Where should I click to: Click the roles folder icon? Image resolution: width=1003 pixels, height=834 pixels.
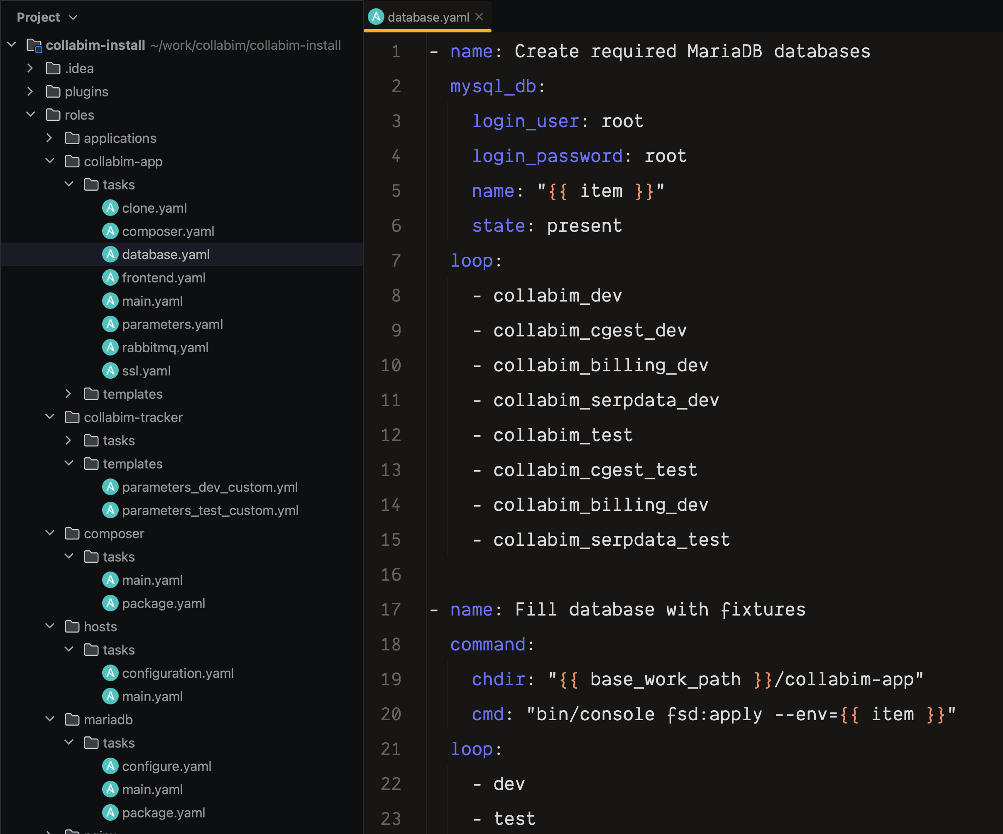click(x=53, y=115)
